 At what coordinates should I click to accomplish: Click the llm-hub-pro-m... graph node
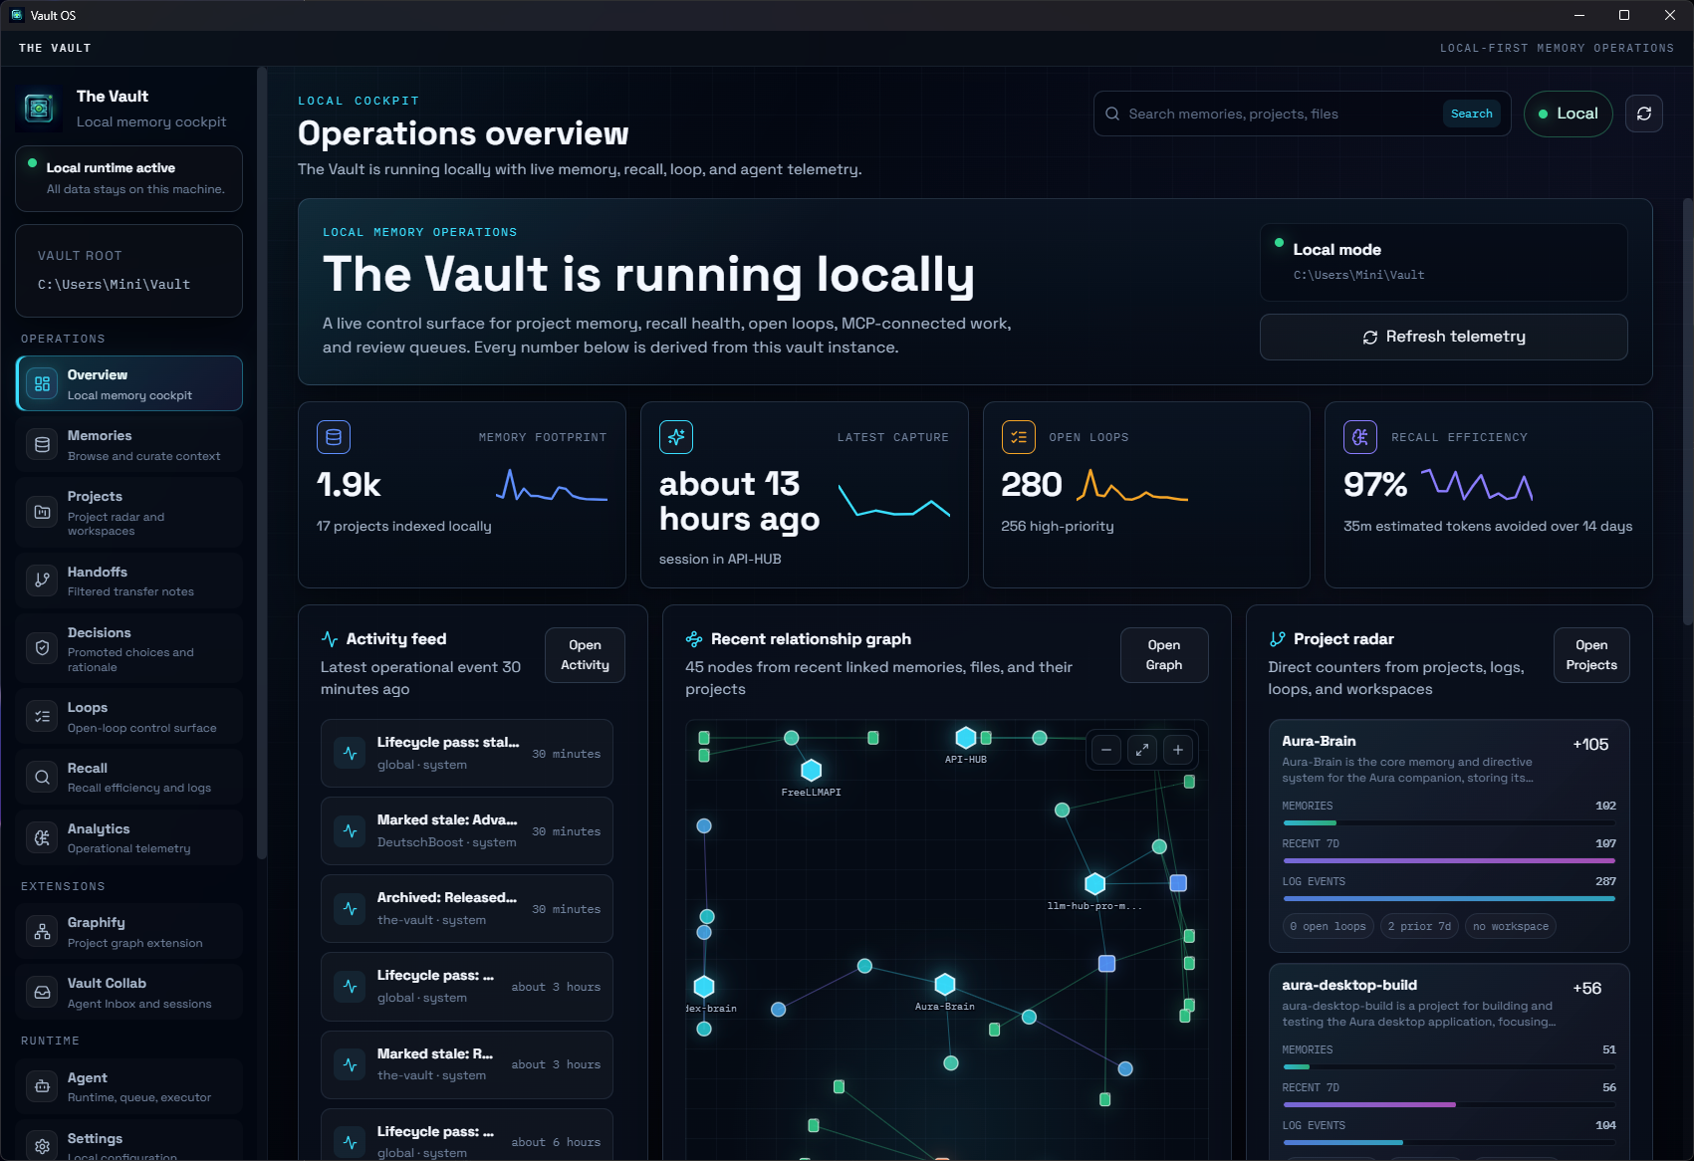[1094, 883]
